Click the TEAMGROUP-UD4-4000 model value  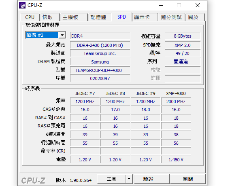click(x=100, y=70)
